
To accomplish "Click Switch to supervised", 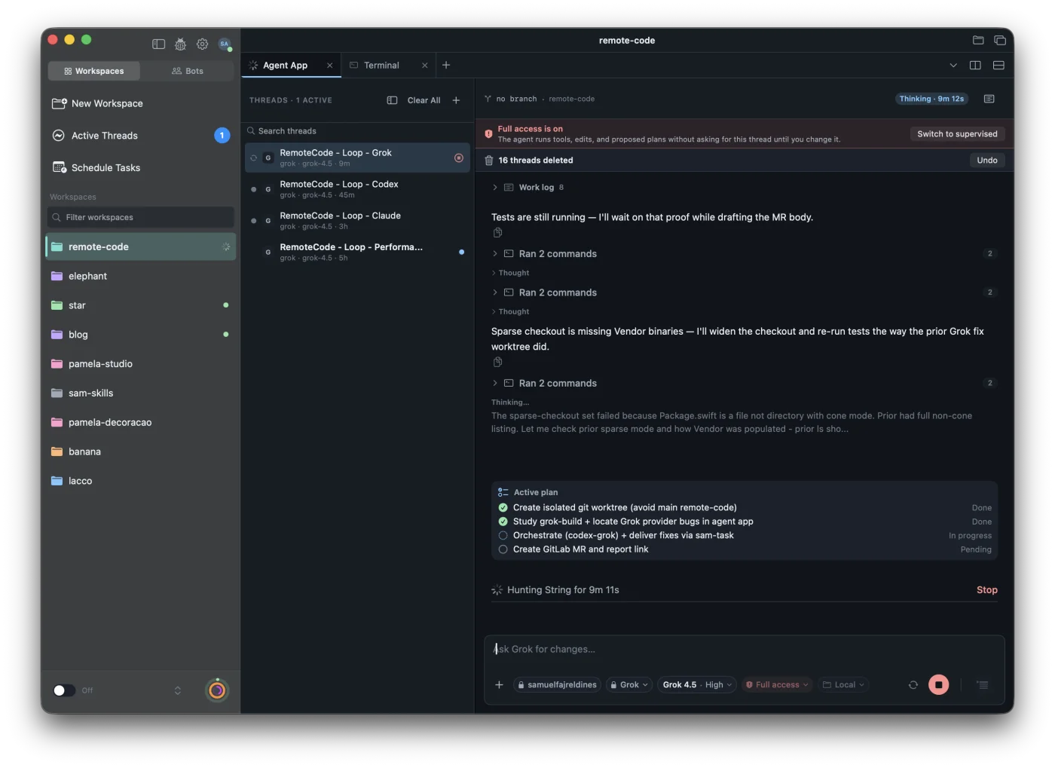I will tap(957, 134).
